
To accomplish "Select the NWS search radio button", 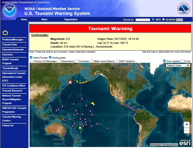I will coord(153,19).
